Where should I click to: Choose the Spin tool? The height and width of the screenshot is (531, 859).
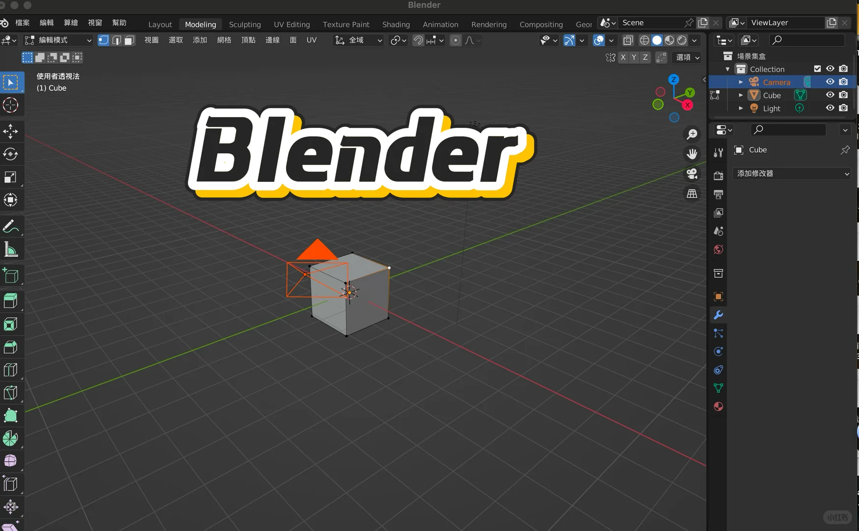pyautogui.click(x=10, y=439)
